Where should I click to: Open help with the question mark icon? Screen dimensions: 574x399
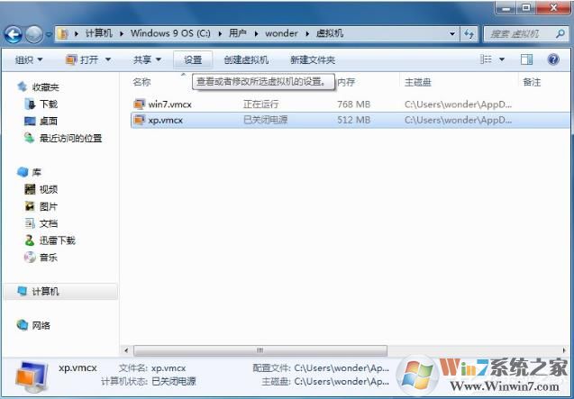553,59
